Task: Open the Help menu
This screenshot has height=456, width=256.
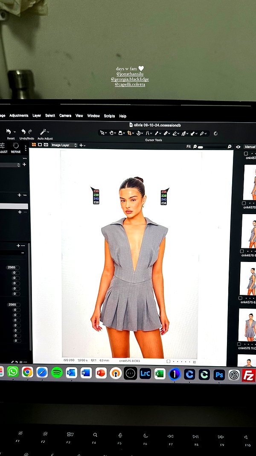Action: 123,116
